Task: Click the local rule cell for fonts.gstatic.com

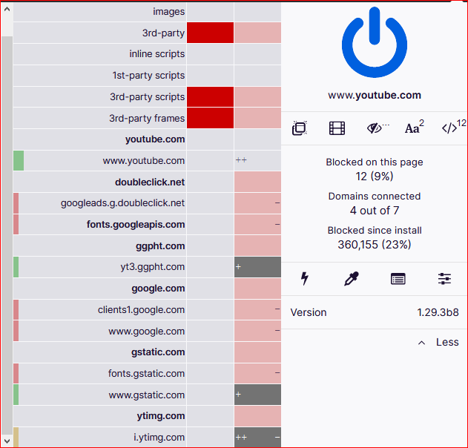Action: click(257, 373)
